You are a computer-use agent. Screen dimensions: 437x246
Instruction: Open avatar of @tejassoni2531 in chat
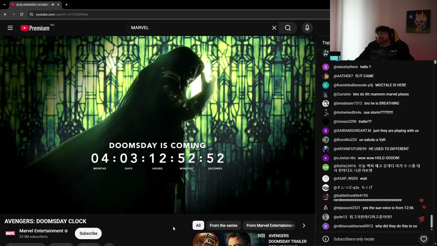tap(326, 208)
